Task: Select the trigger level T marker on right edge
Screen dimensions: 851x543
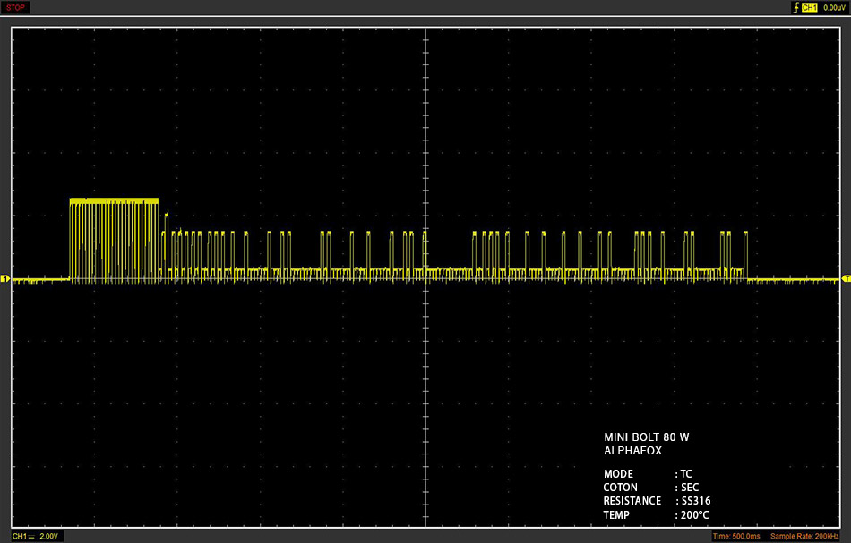Action: coord(847,278)
